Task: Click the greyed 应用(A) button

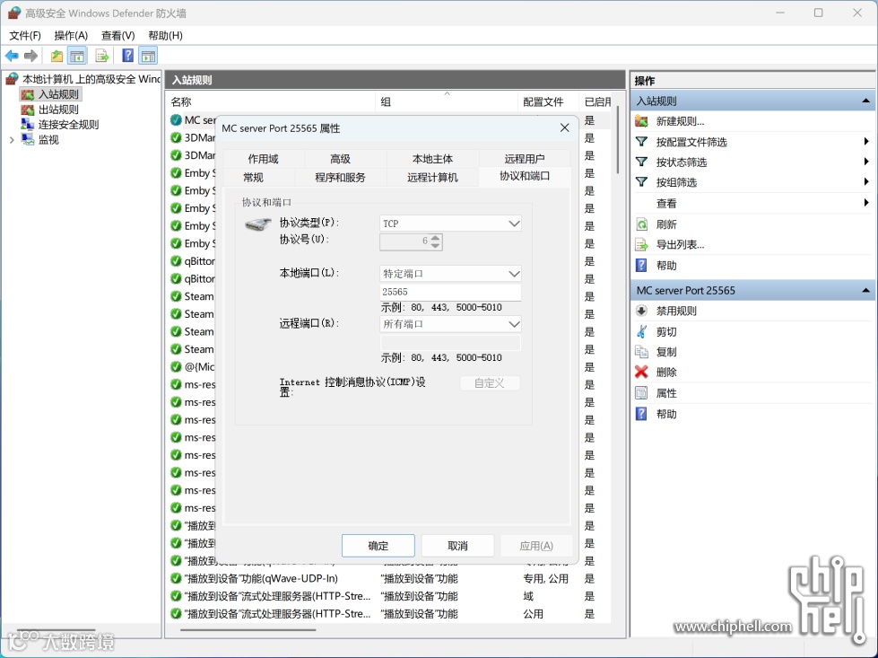Action: (x=536, y=546)
